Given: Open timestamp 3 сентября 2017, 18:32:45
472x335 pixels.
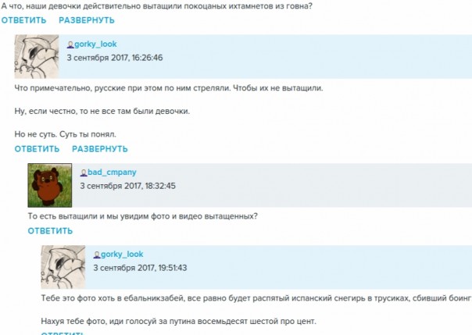Looking at the screenshot, I should [x=127, y=186].
